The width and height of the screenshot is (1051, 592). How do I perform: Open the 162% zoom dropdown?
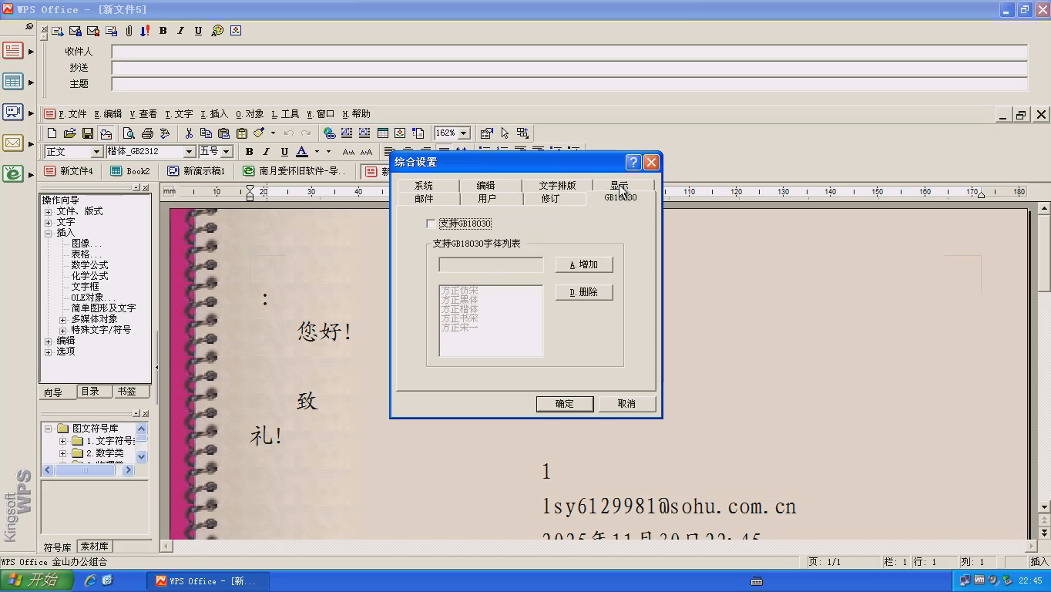(x=464, y=133)
